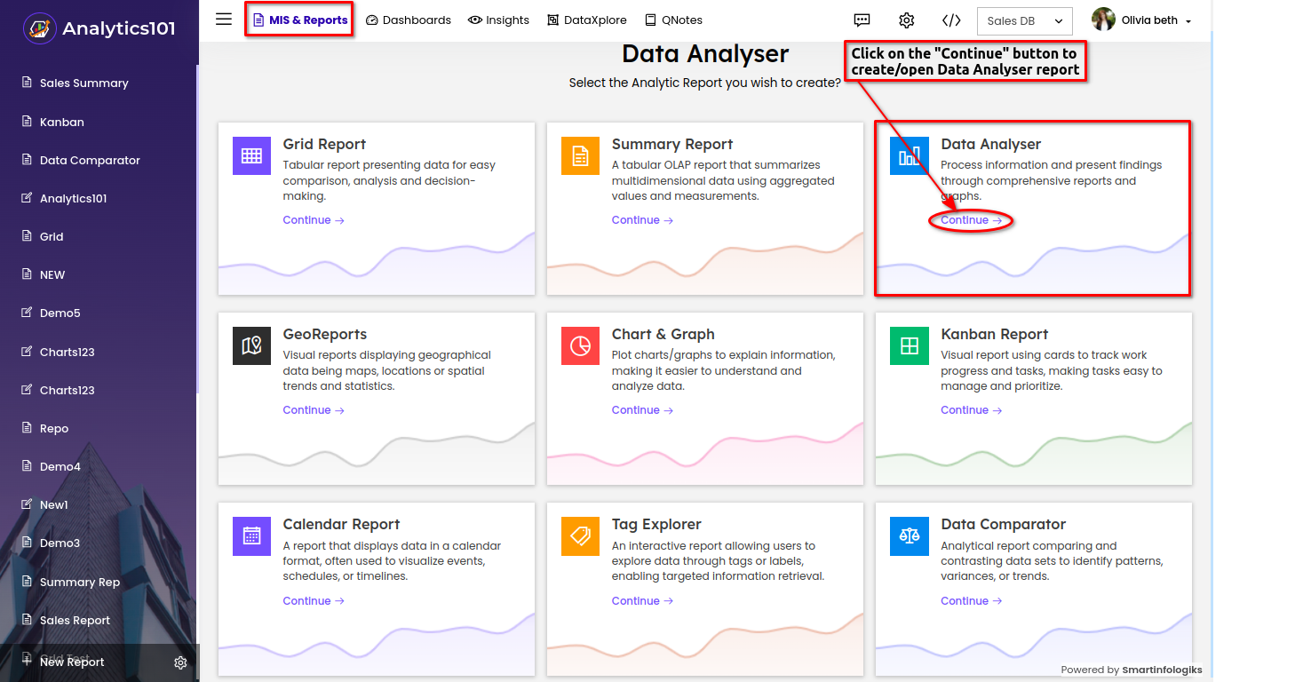Open the DataXplore menu item
The width and height of the screenshot is (1311, 682).
click(x=586, y=20)
